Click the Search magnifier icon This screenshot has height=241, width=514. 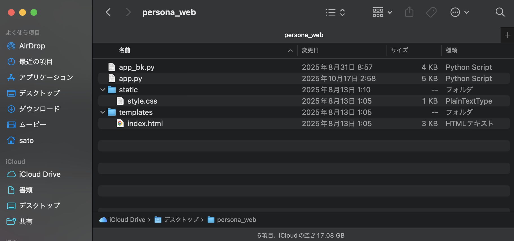500,12
